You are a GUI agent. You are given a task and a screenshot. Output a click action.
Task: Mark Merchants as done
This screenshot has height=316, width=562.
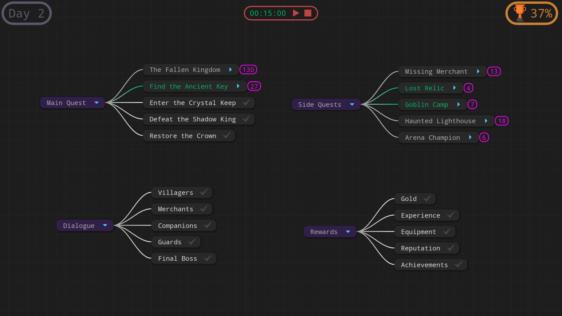[x=204, y=209]
